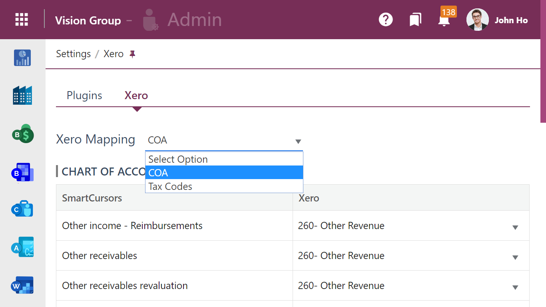The width and height of the screenshot is (546, 307).
Task: Click John Ho's profile avatar
Action: pos(478,20)
